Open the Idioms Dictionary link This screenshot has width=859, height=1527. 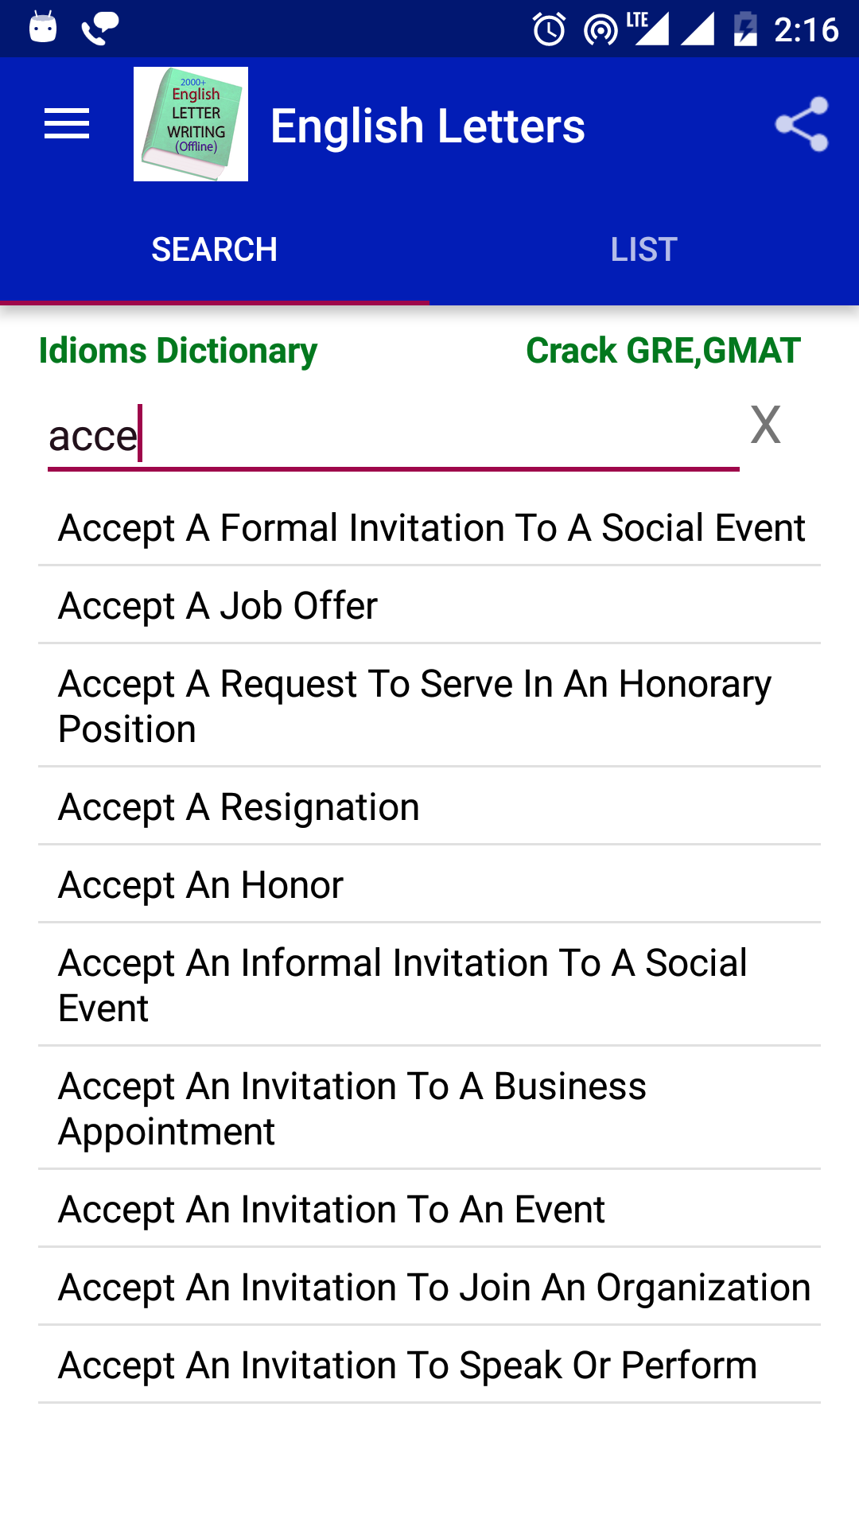pyautogui.click(x=178, y=351)
